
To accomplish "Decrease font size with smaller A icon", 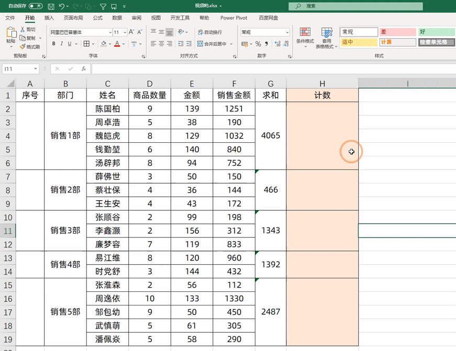I will coord(140,32).
